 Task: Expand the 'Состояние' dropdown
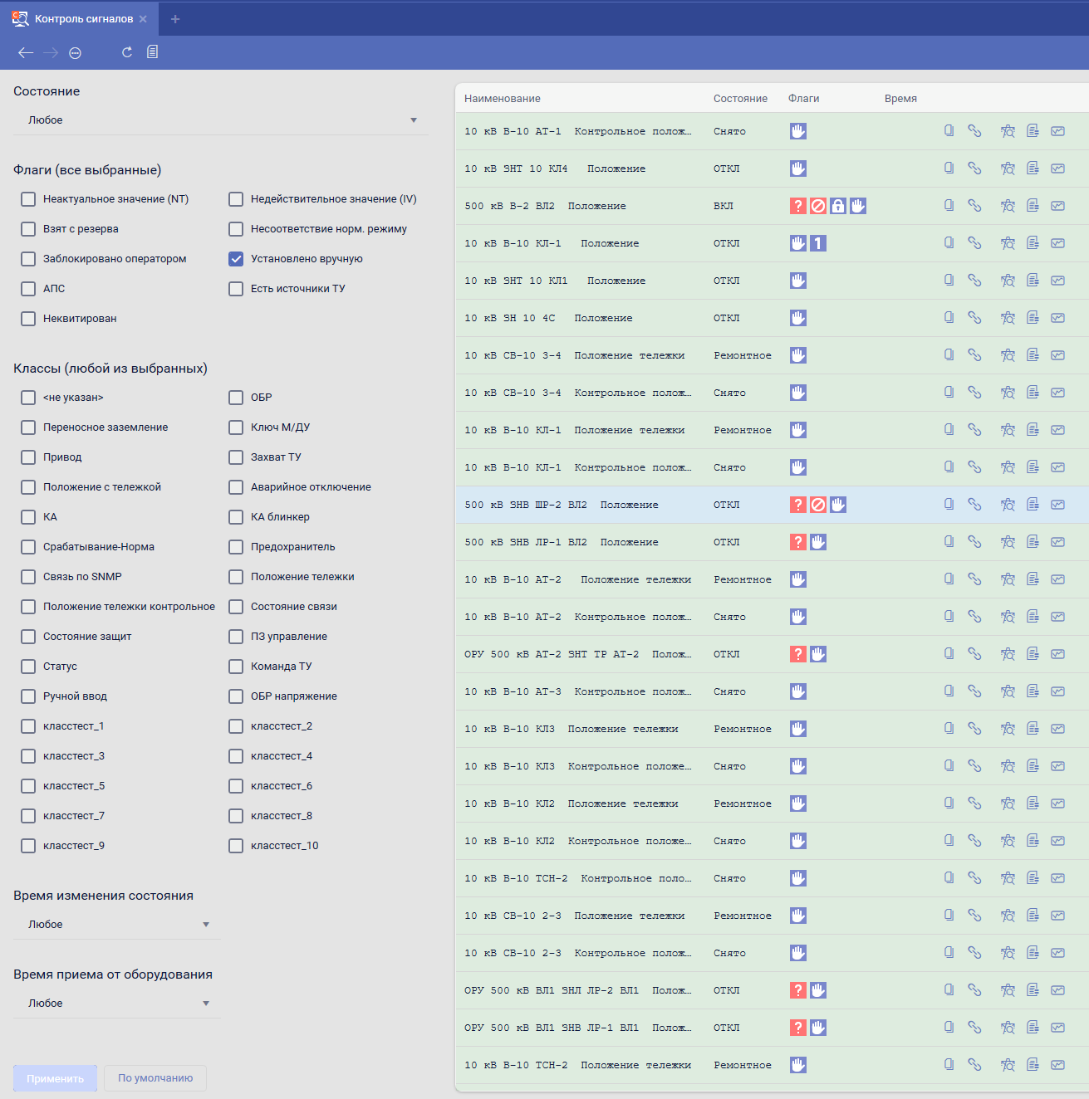(x=220, y=120)
